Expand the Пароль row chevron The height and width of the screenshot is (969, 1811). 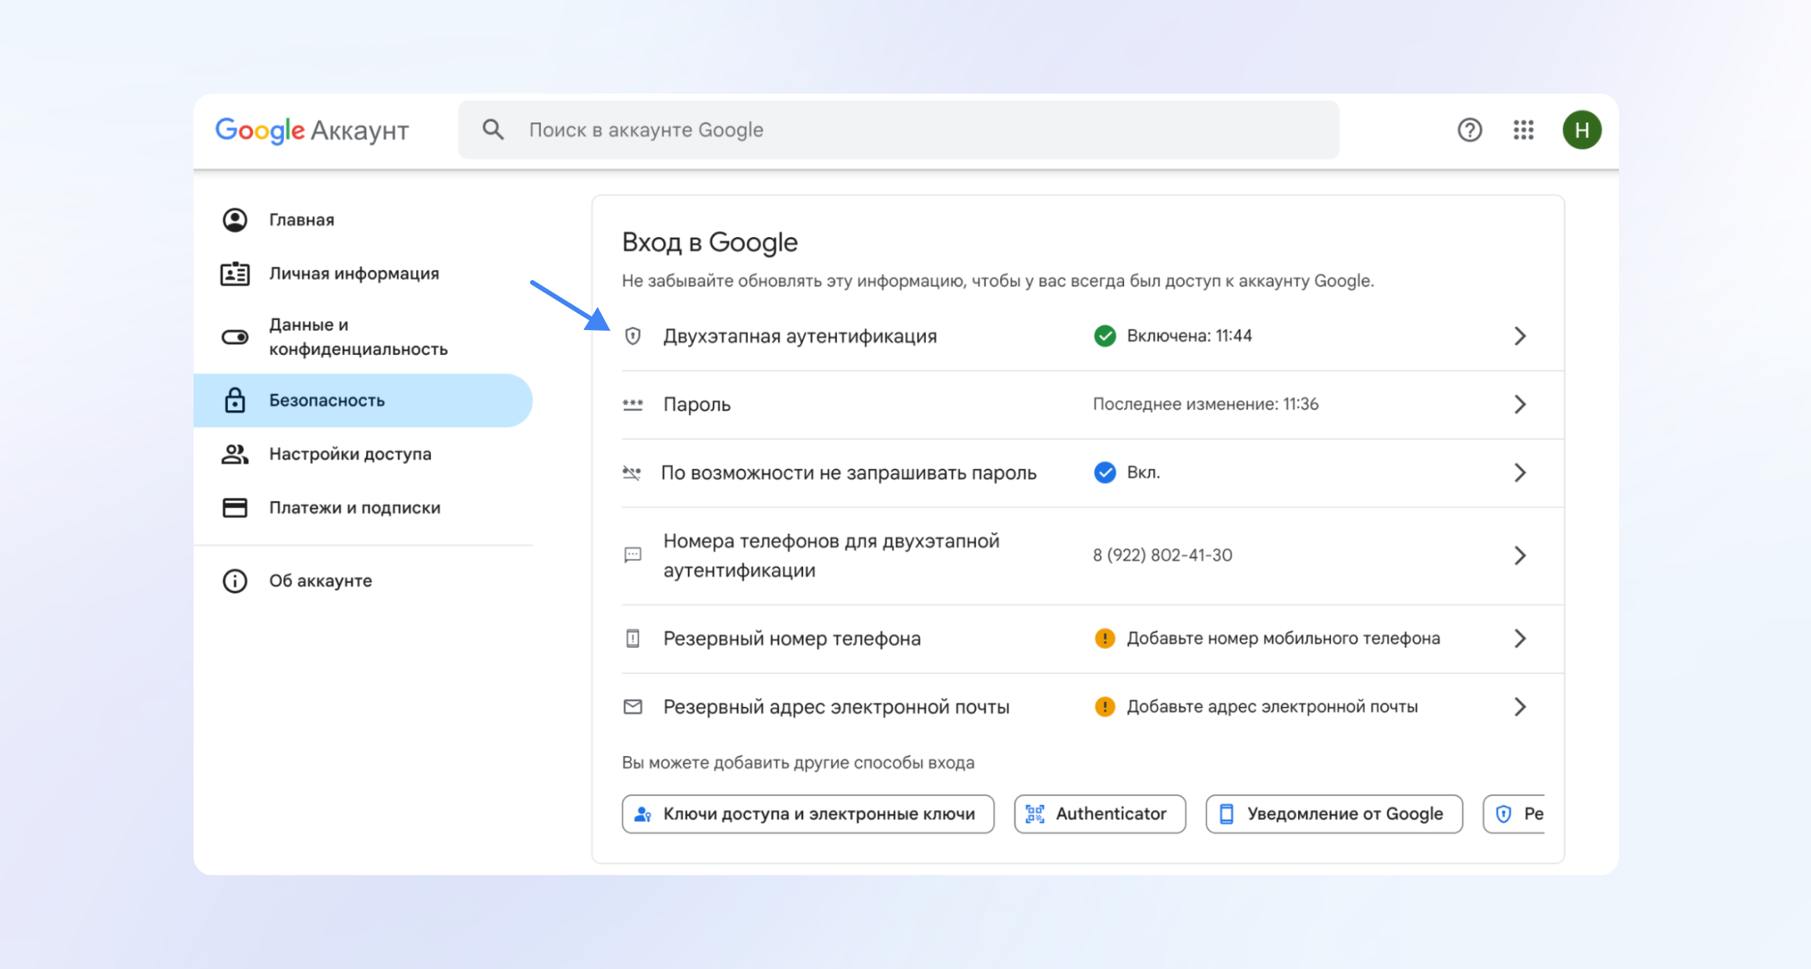point(1520,404)
